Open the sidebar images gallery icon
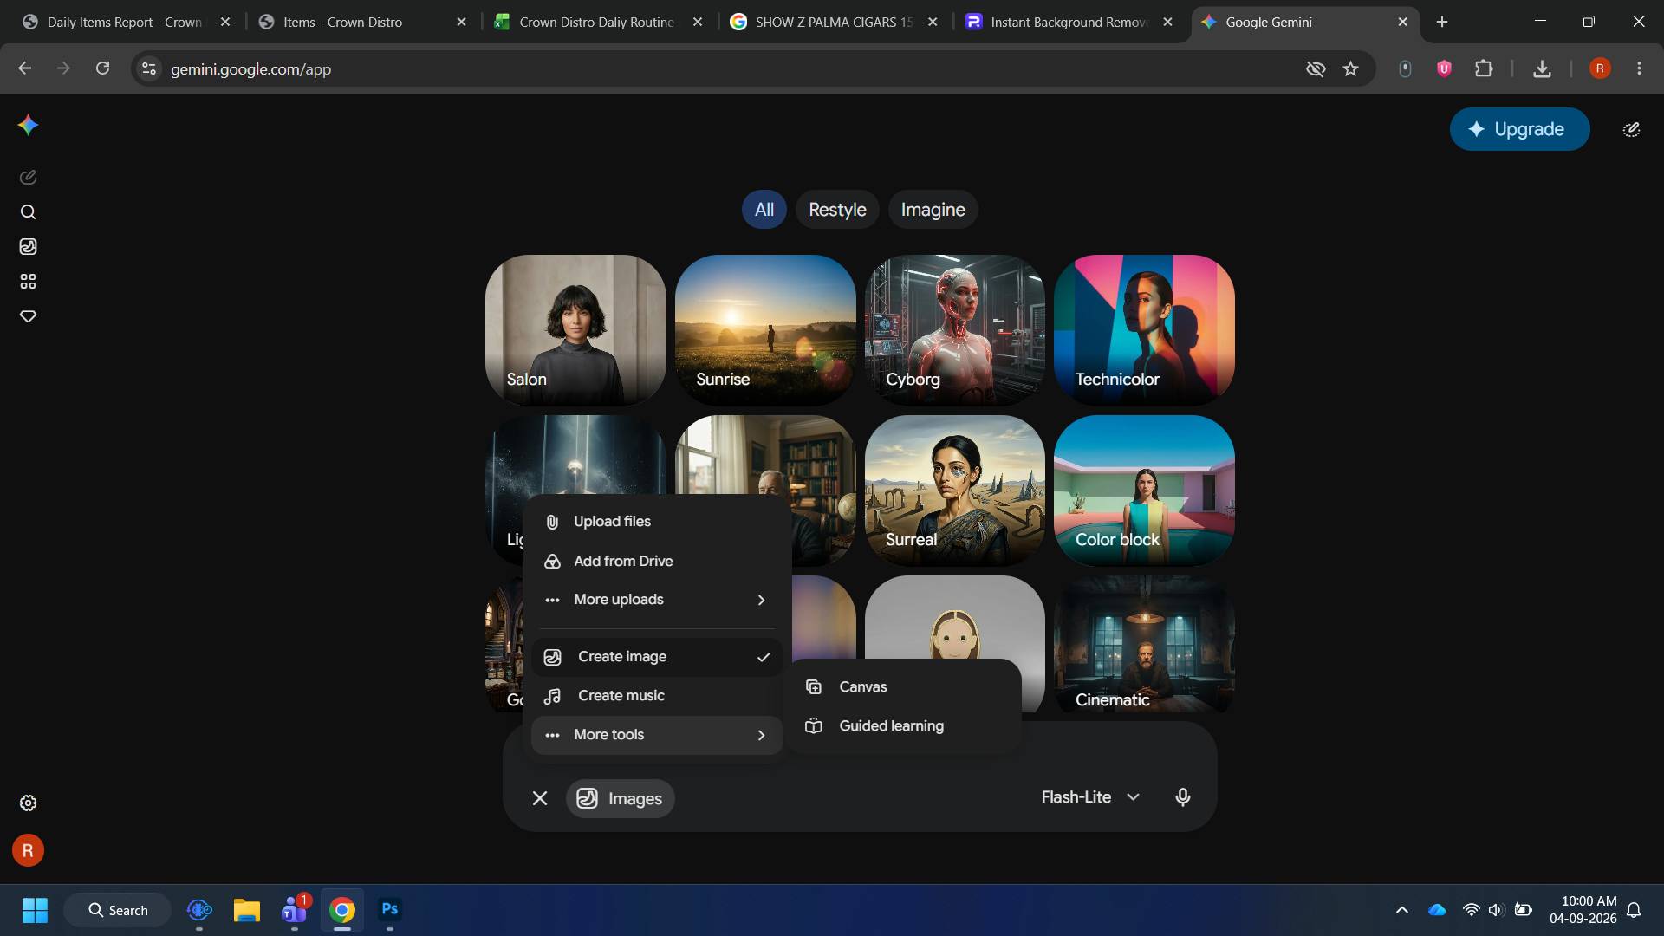This screenshot has height=936, width=1664. 28,247
